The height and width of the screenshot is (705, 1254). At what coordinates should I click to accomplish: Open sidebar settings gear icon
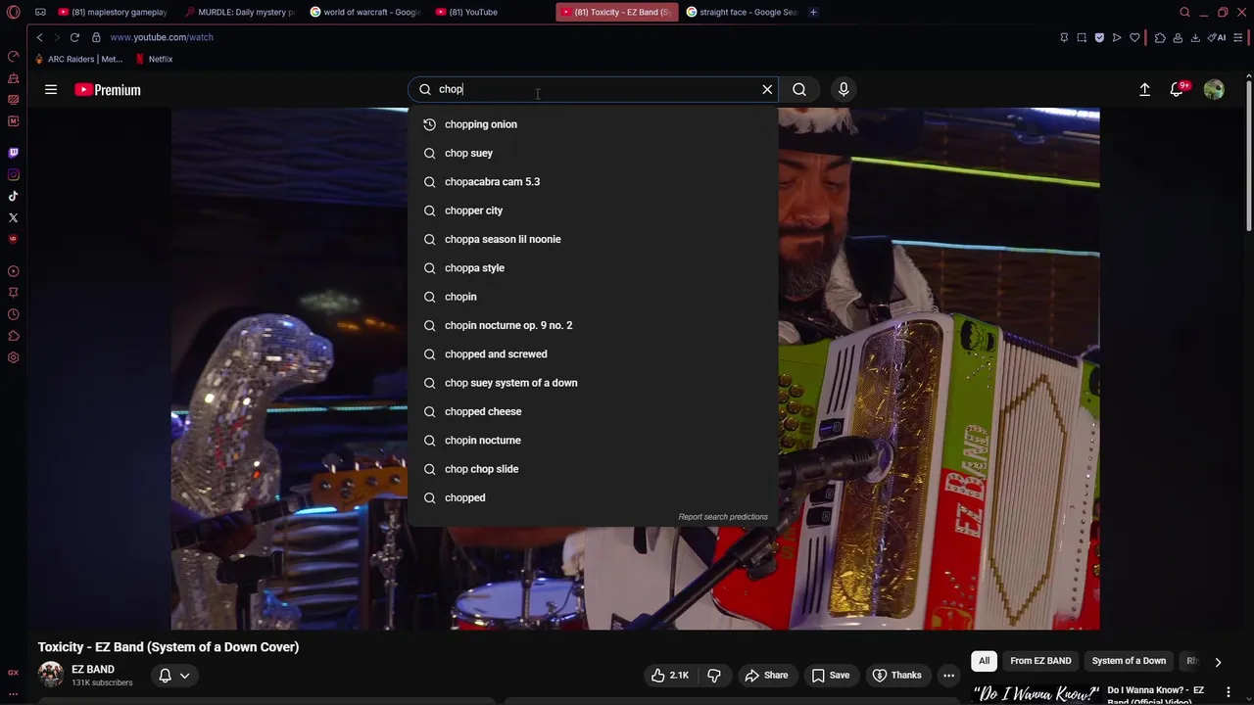[13, 357]
